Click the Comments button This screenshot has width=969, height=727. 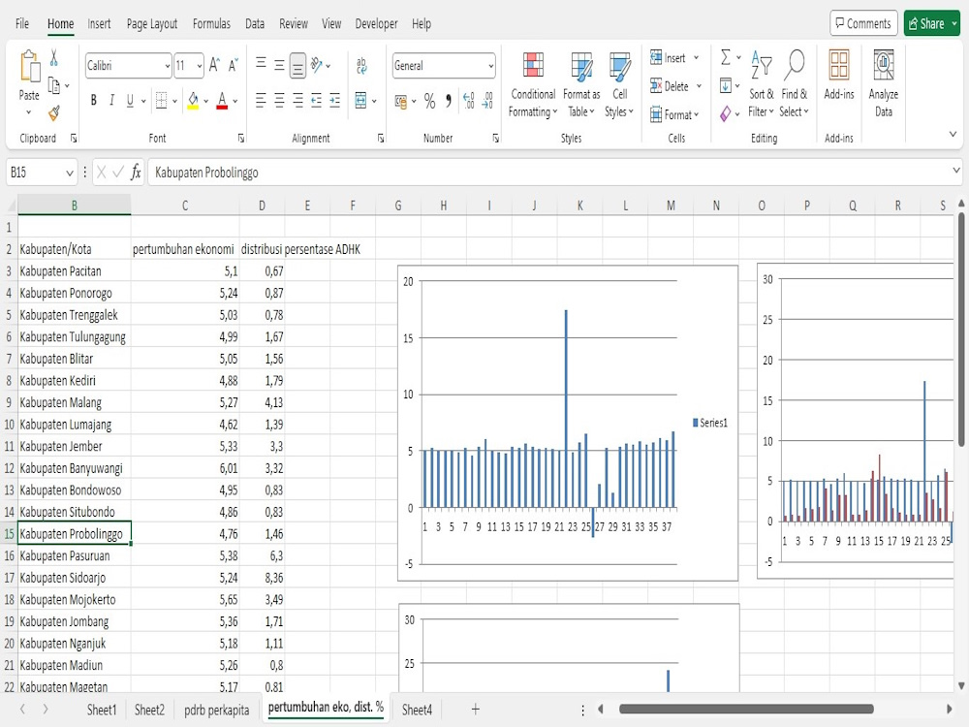click(863, 23)
